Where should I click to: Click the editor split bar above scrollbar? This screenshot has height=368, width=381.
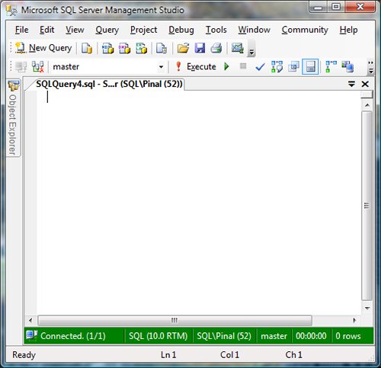point(367,94)
